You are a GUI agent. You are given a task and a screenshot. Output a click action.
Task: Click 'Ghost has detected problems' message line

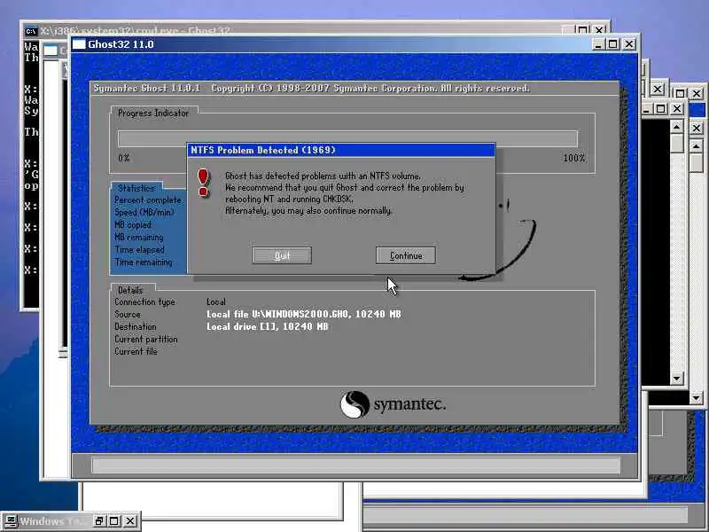click(x=323, y=176)
